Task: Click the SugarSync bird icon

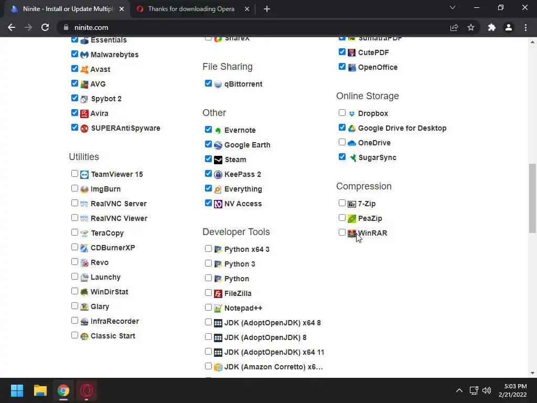Action: tap(352, 157)
